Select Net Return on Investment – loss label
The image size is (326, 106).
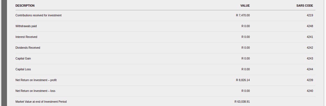[35, 91]
